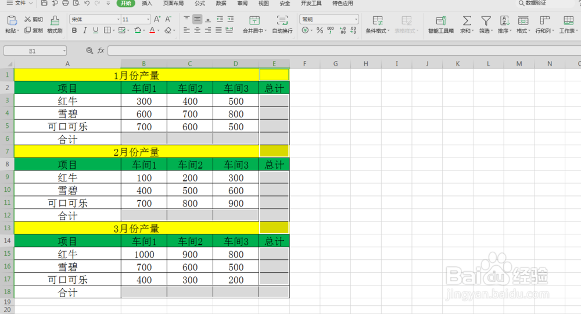The image size is (581, 314).
Task: Click the decrease decimal places icon
Action: [x=353, y=30]
